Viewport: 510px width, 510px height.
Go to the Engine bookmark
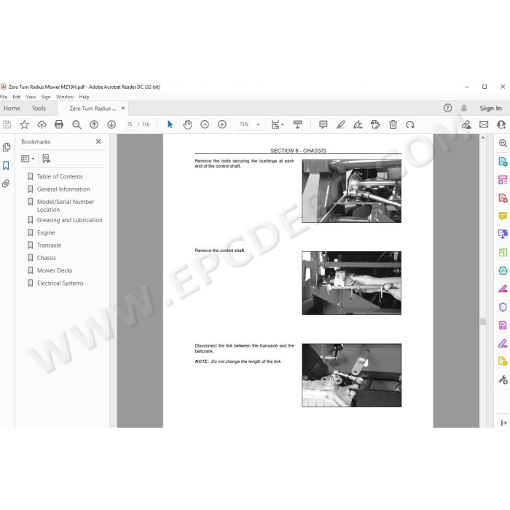pos(46,233)
